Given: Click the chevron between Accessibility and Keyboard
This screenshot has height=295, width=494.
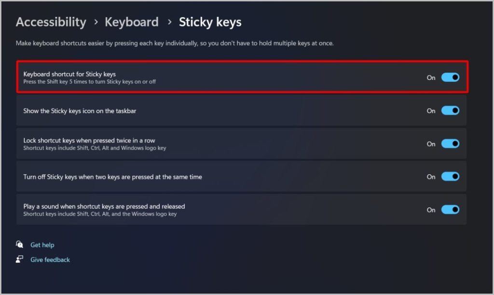Looking at the screenshot, I should click(x=96, y=22).
